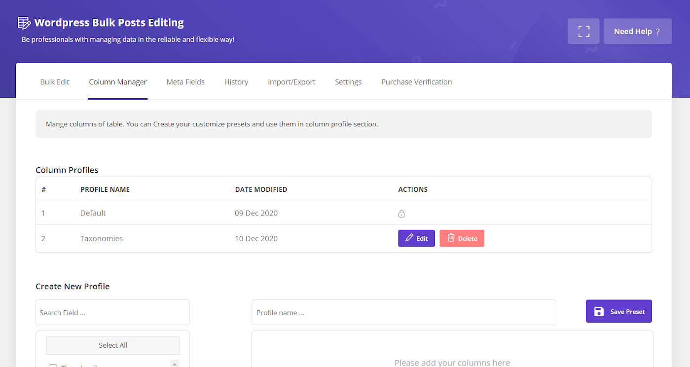Click 'Please add your columns here' placeholder text
The width and height of the screenshot is (690, 367).
452,363
